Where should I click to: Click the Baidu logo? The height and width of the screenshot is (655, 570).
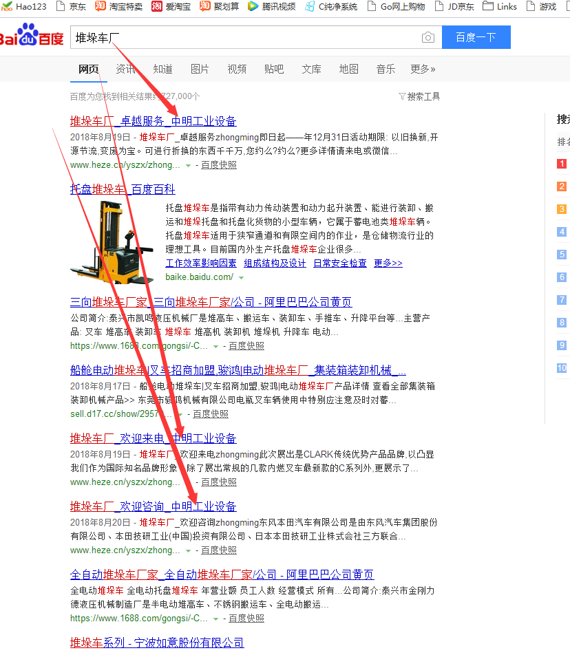coord(32,35)
